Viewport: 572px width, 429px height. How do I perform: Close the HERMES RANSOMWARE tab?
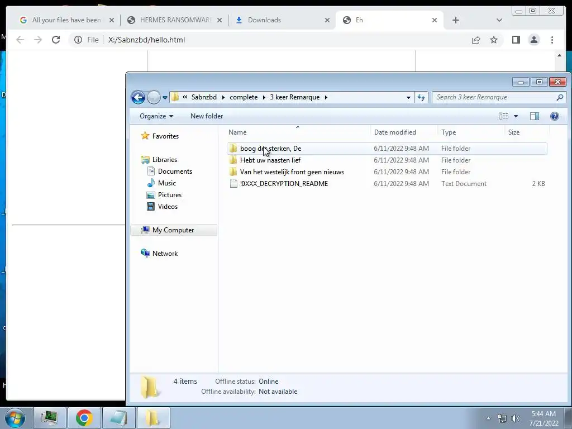point(219,20)
